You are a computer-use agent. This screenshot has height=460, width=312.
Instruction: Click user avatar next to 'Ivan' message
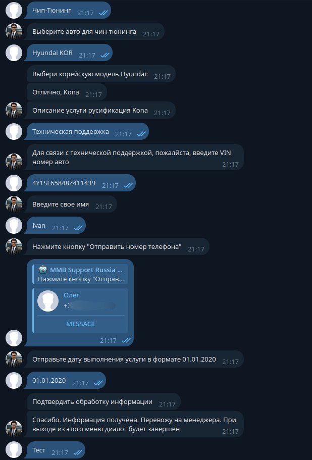[14, 225]
